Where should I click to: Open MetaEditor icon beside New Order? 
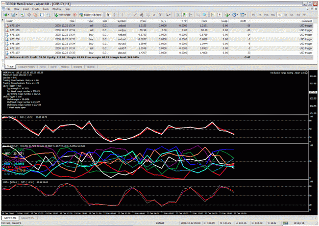75,15
